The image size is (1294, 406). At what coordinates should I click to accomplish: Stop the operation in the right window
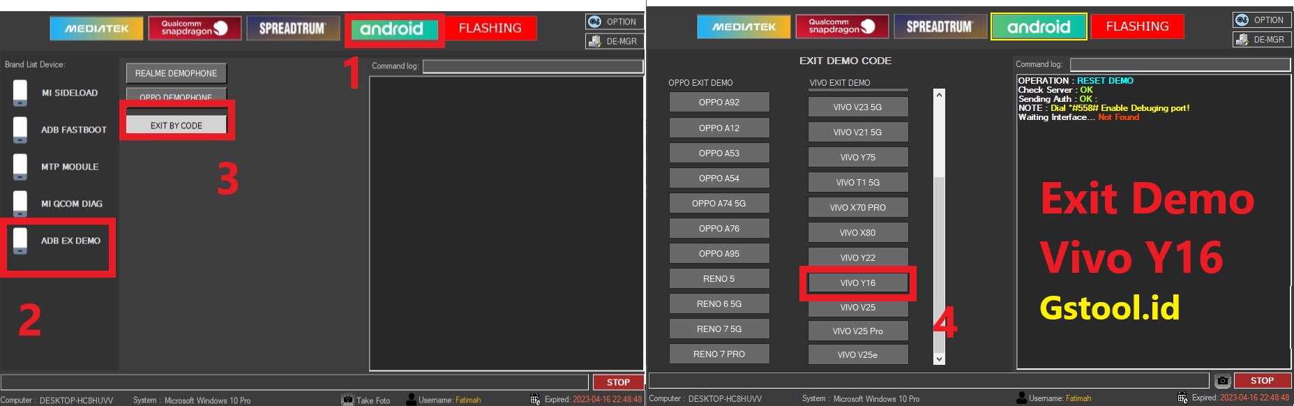pyautogui.click(x=1262, y=380)
